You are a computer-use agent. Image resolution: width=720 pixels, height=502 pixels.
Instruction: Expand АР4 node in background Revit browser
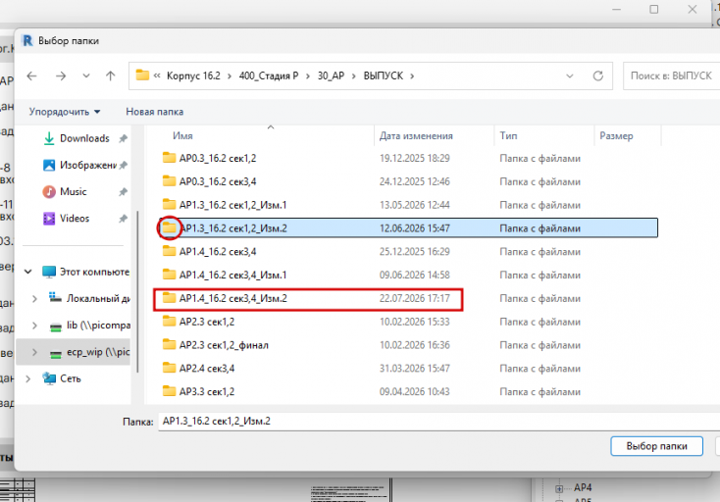(559, 488)
